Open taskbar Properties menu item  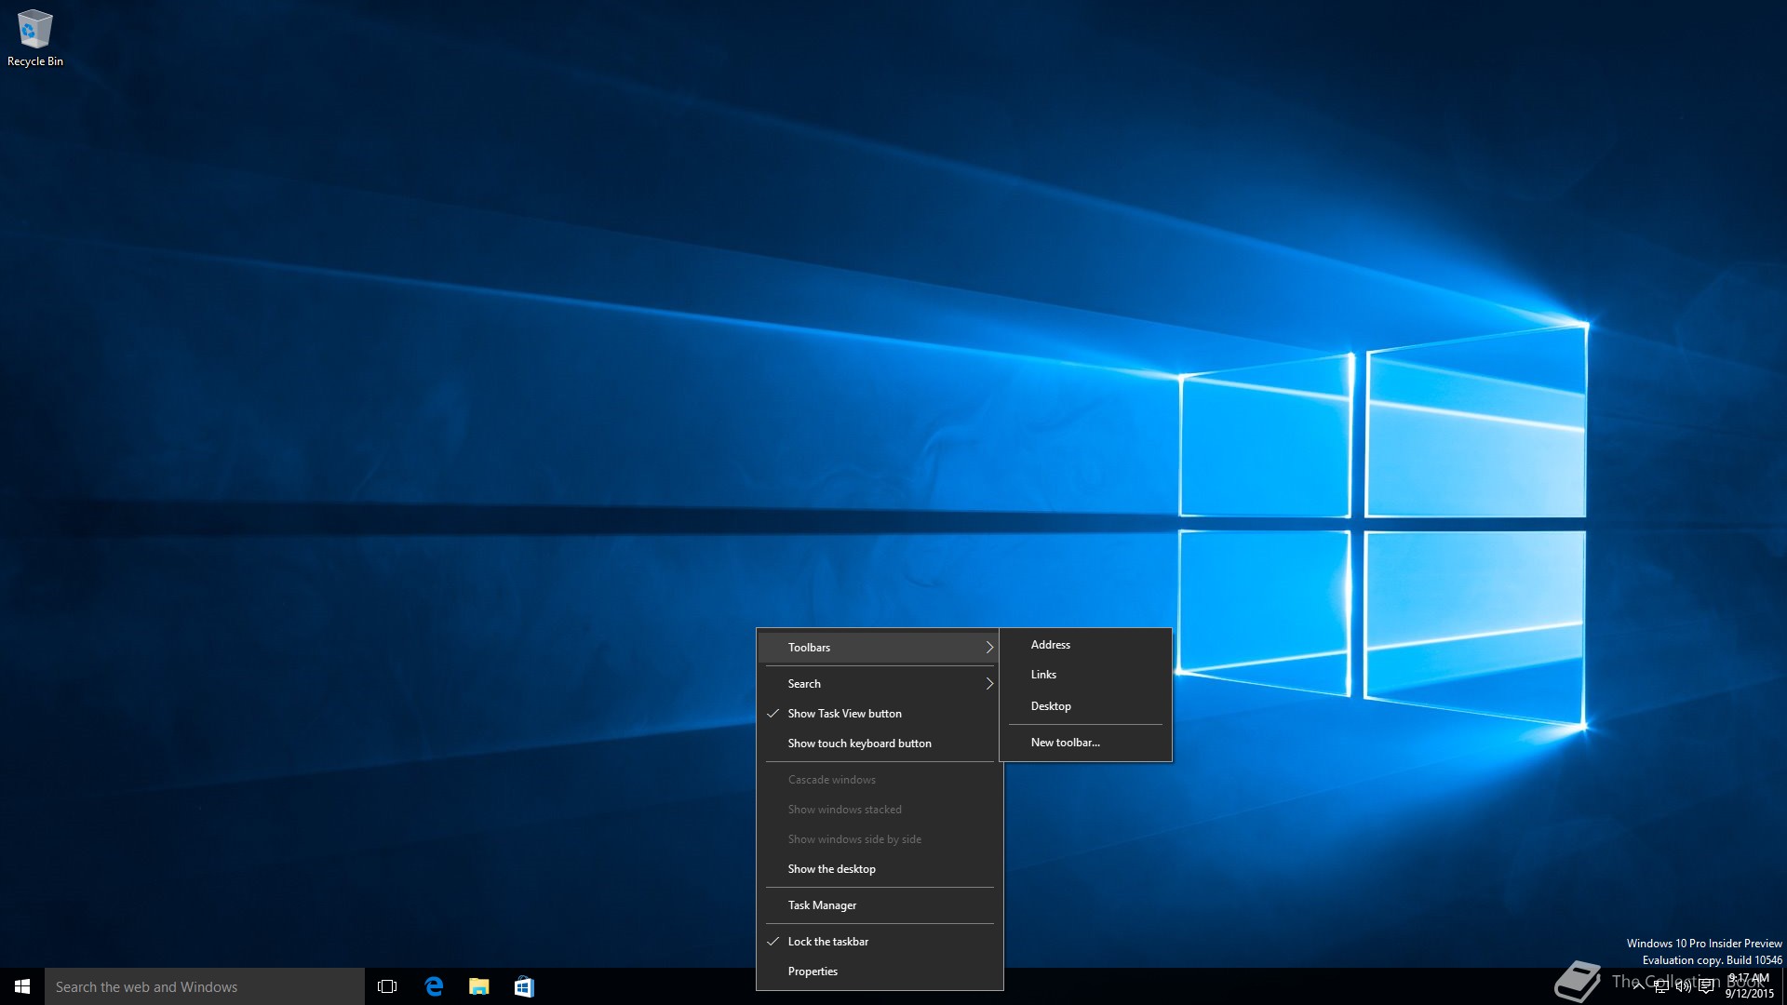880,971
